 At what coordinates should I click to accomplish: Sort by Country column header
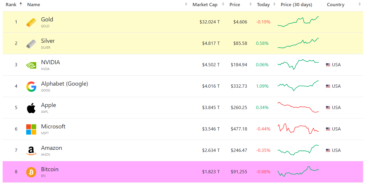(x=335, y=5)
